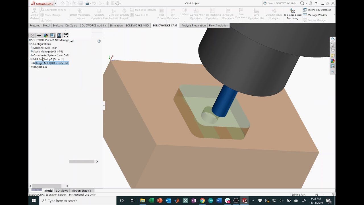Open the FeatureManager design tree tab
Image resolution: width=364 pixels, height=205 pixels.
pyautogui.click(x=32, y=36)
